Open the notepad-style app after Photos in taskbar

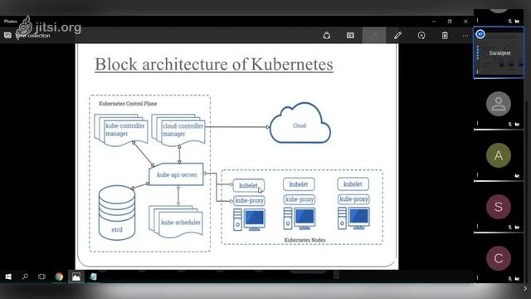click(93, 277)
